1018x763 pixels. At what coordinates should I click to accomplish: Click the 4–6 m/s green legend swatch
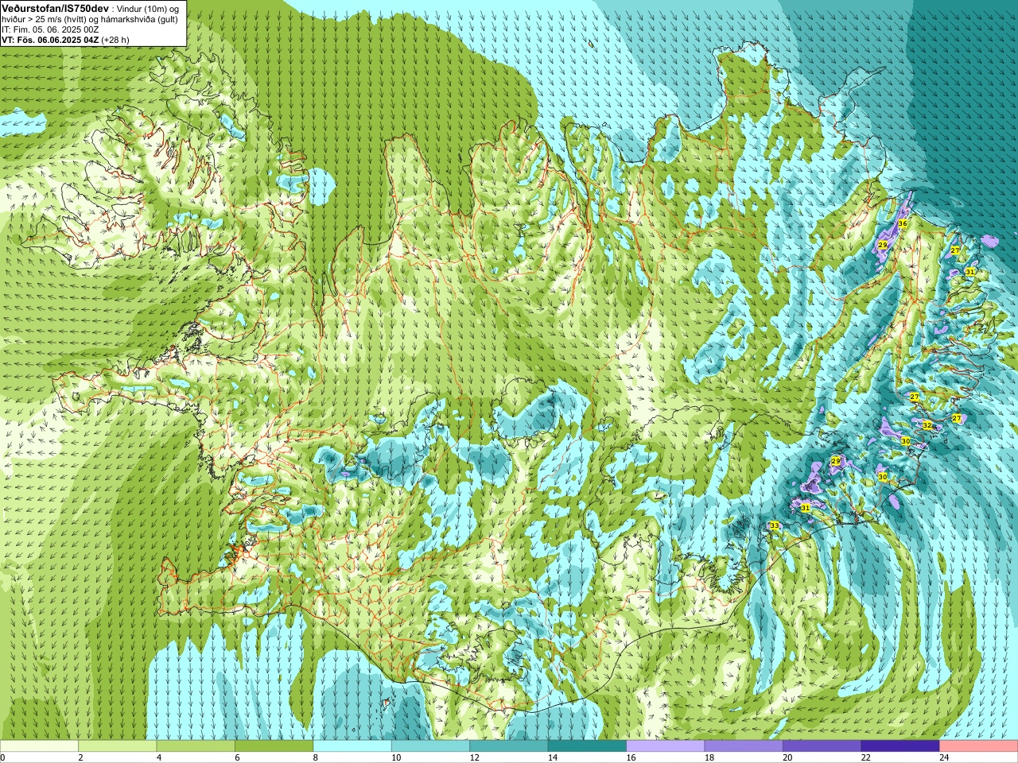pyautogui.click(x=196, y=746)
